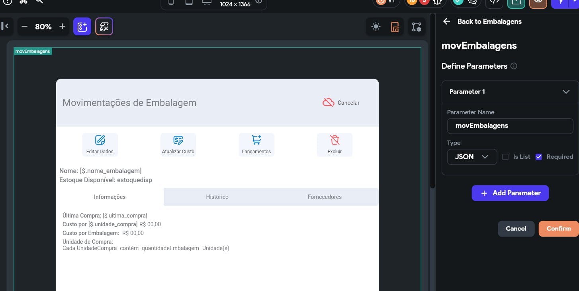Select the tablet device preview icon
This screenshot has width=579, height=291.
[189, 2]
